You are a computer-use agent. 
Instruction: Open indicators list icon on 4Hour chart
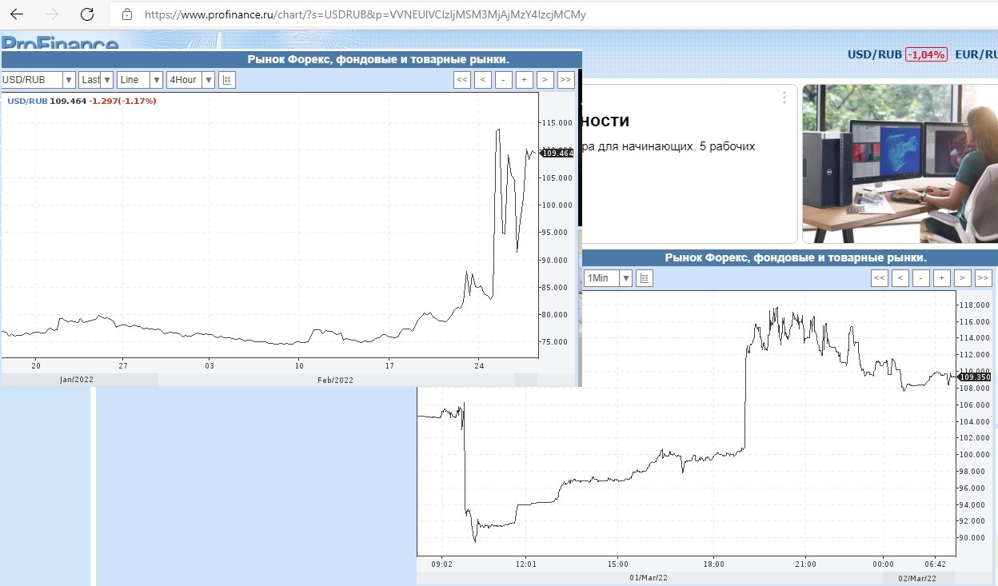click(x=227, y=79)
